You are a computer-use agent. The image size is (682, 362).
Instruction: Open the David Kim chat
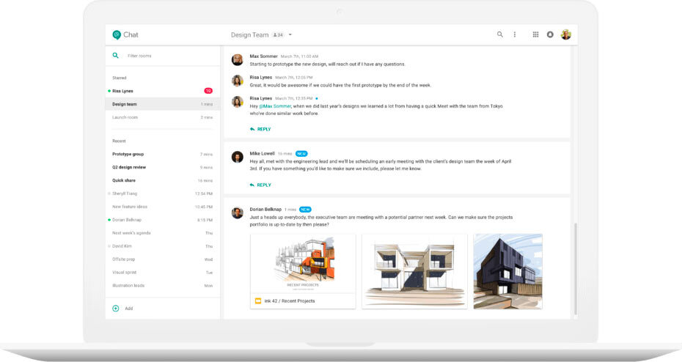163,246
